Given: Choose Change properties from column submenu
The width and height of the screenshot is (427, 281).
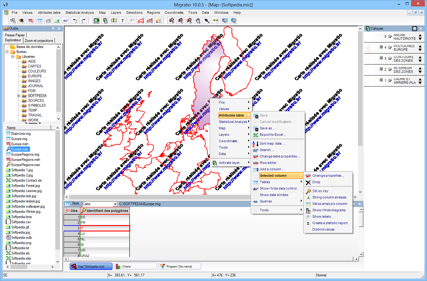Looking at the screenshot, I should click(328, 176).
